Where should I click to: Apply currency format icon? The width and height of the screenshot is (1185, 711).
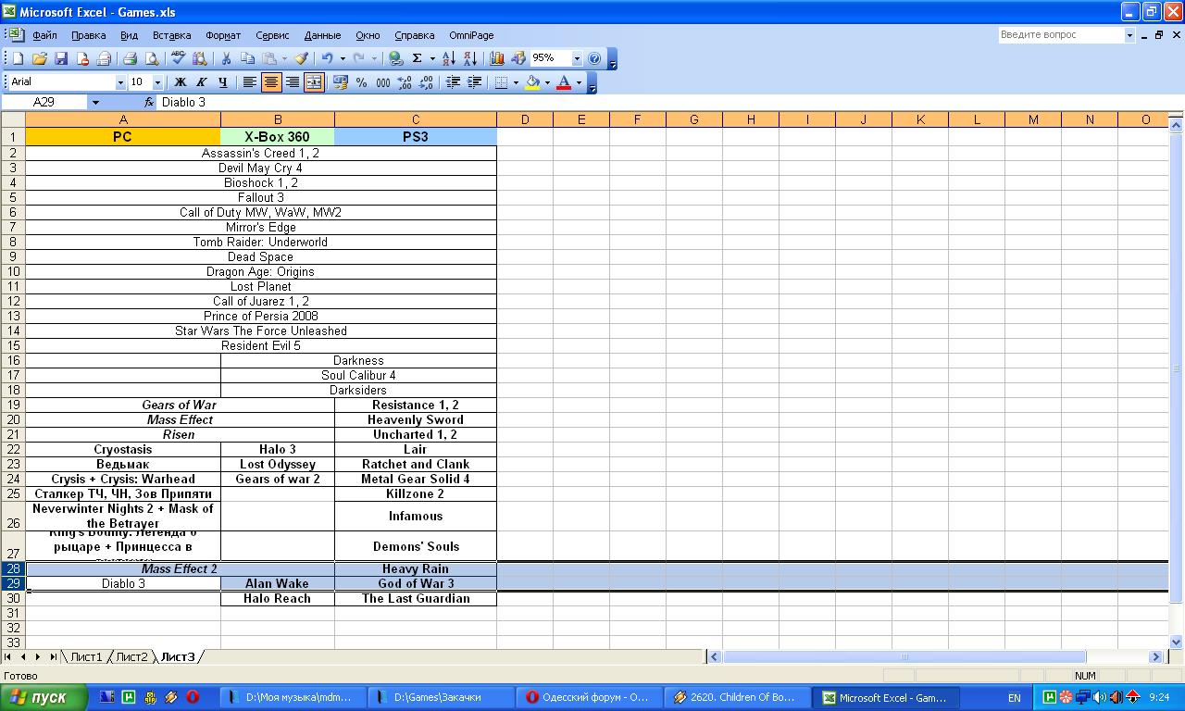(x=340, y=82)
